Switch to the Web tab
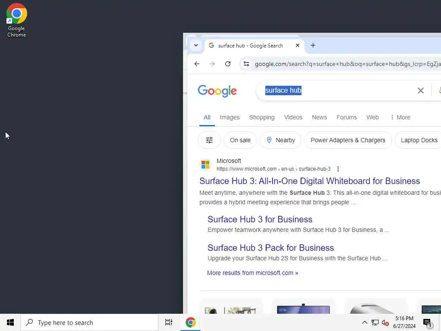Viewport: 441px width, 331px height. pyautogui.click(x=373, y=117)
